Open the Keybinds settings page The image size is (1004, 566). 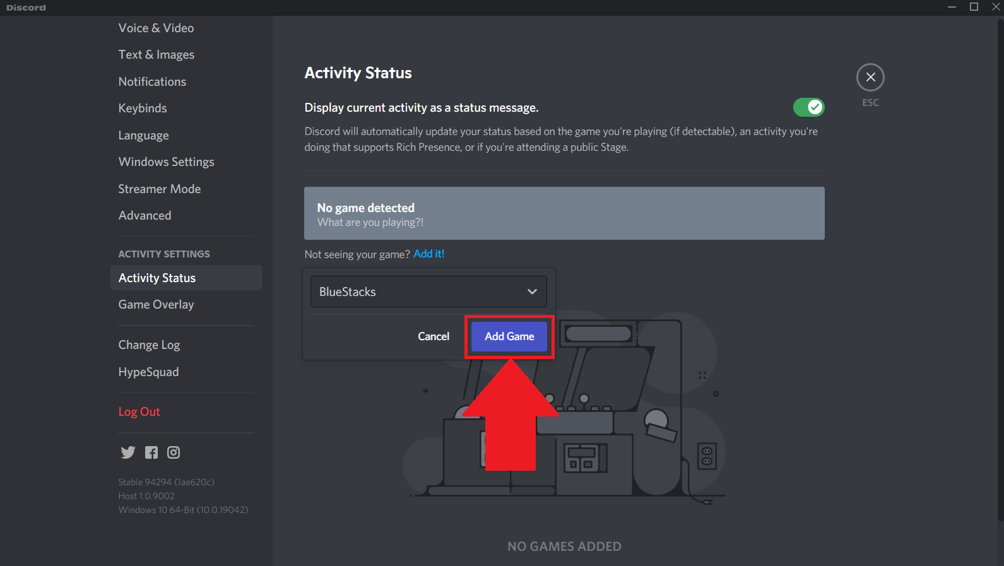[x=143, y=109]
